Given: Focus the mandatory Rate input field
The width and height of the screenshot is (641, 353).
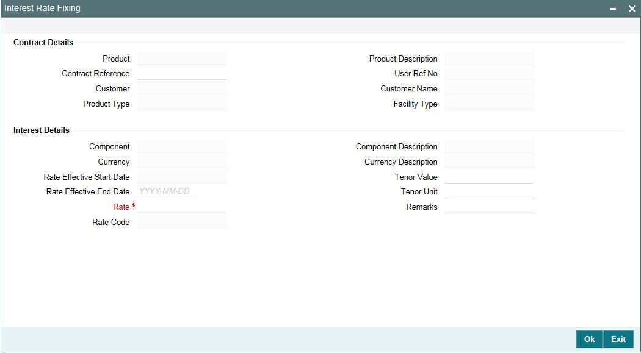Looking at the screenshot, I should click(181, 207).
